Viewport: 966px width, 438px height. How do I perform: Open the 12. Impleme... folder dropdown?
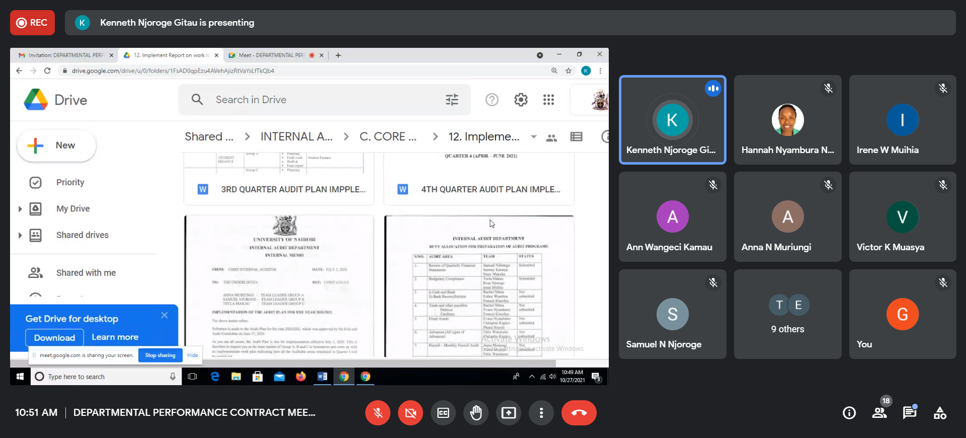tap(533, 137)
